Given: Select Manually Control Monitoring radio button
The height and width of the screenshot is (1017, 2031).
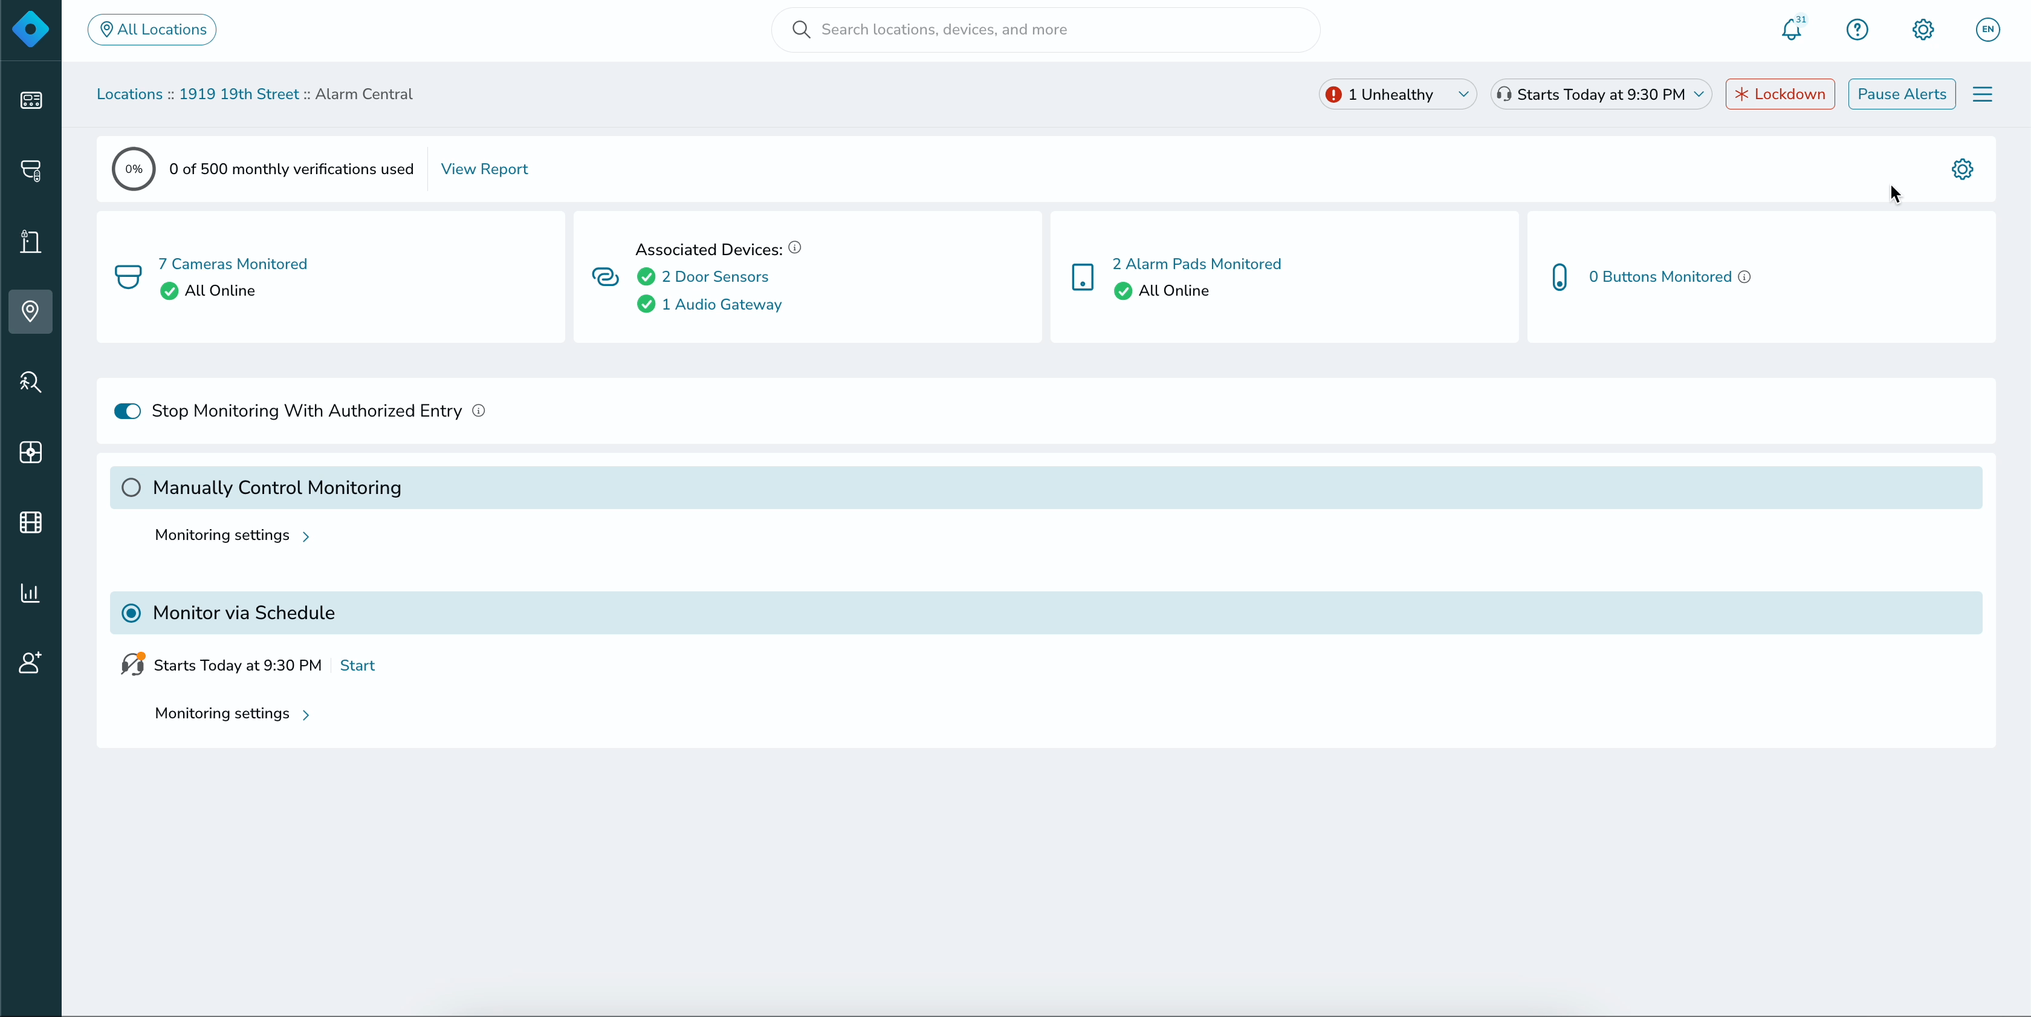Looking at the screenshot, I should [x=132, y=488].
